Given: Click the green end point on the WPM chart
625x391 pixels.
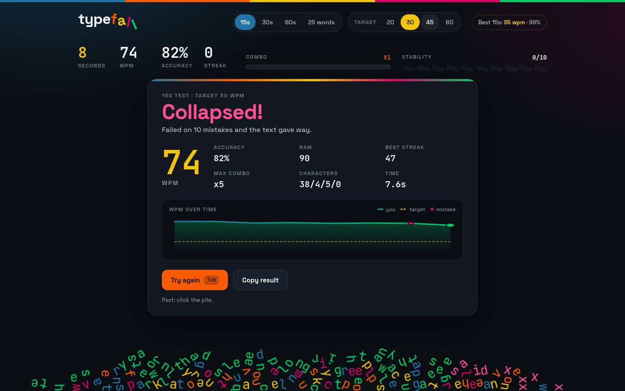Looking at the screenshot, I should [x=450, y=225].
